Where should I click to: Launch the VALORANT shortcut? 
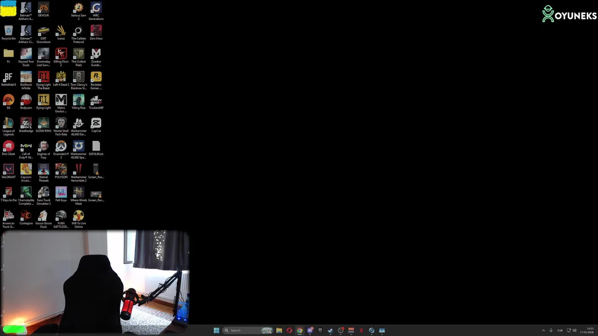[x=8, y=171]
